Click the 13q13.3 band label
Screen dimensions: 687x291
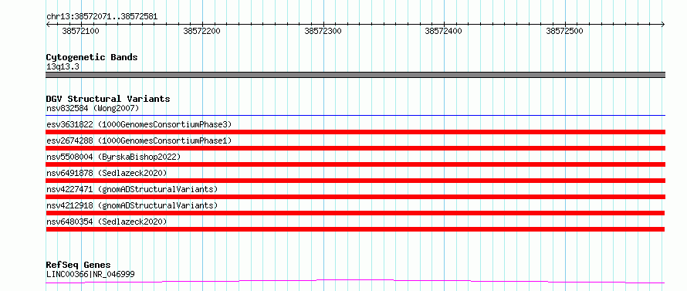tap(63, 67)
